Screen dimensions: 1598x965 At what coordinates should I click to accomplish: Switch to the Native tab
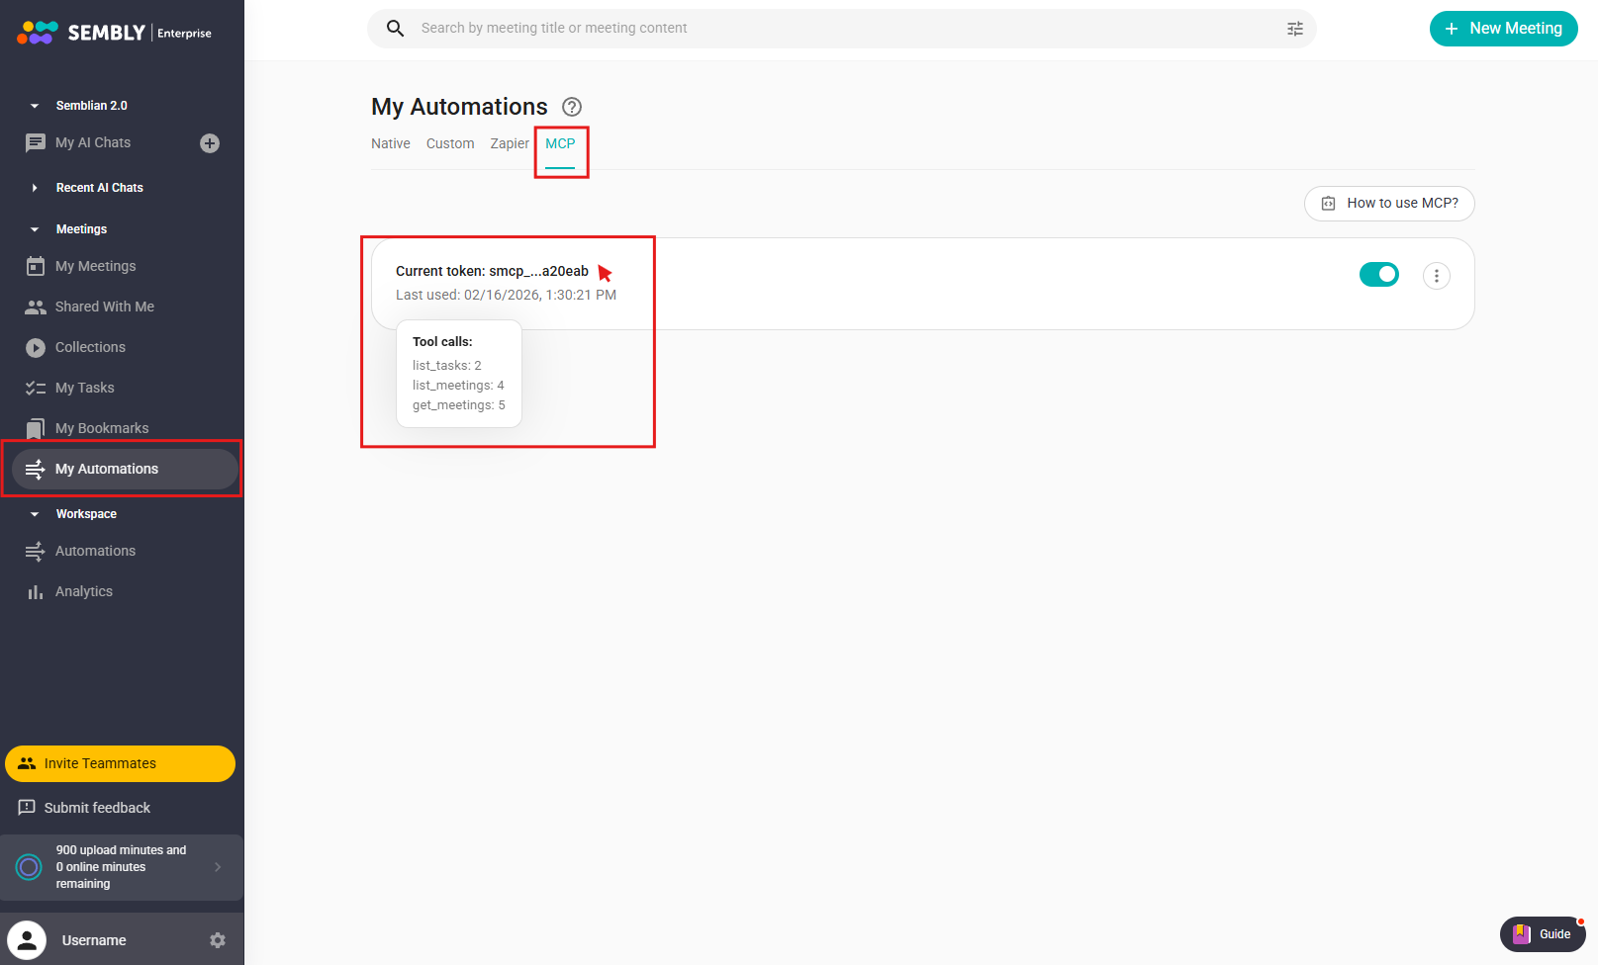point(390,143)
